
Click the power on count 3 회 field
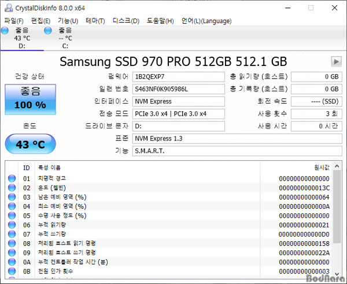(316, 114)
